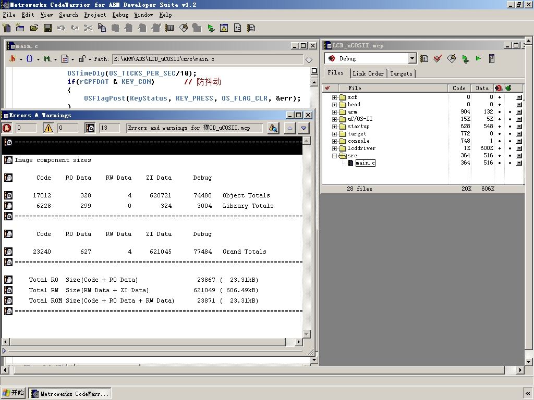Switch to the Targets tab
Screen dimensions: 534x400
tap(401, 73)
